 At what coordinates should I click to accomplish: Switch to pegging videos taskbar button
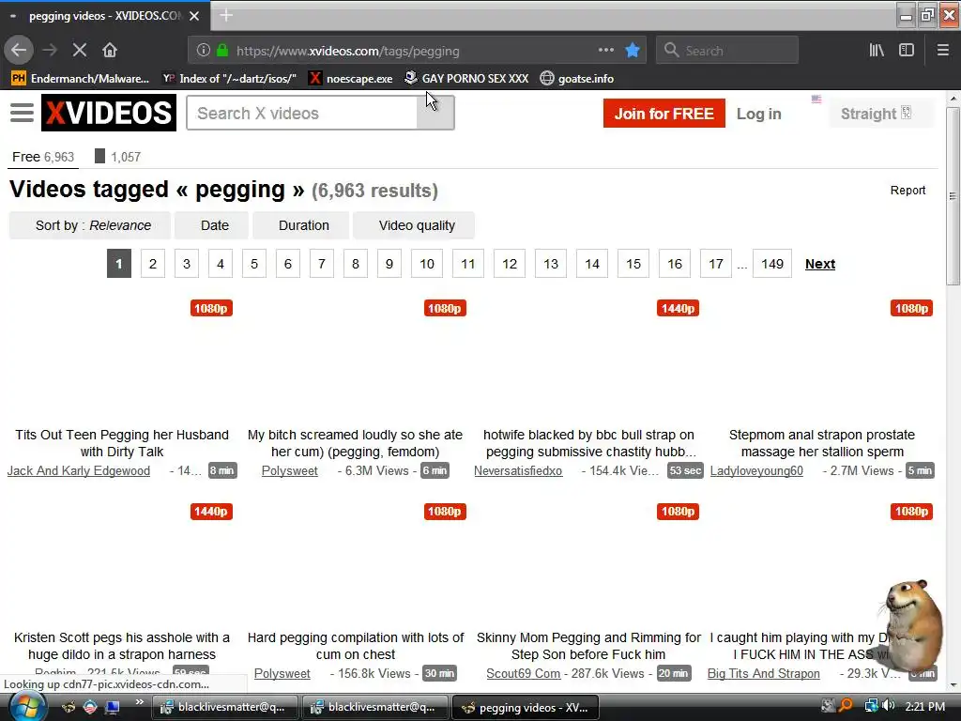(526, 708)
